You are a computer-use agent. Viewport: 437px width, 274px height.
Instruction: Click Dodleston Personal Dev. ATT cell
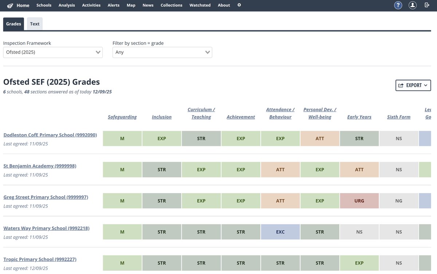coord(320,138)
